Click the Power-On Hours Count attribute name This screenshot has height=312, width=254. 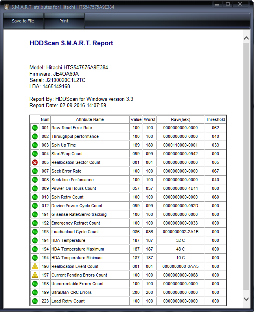click(x=74, y=188)
